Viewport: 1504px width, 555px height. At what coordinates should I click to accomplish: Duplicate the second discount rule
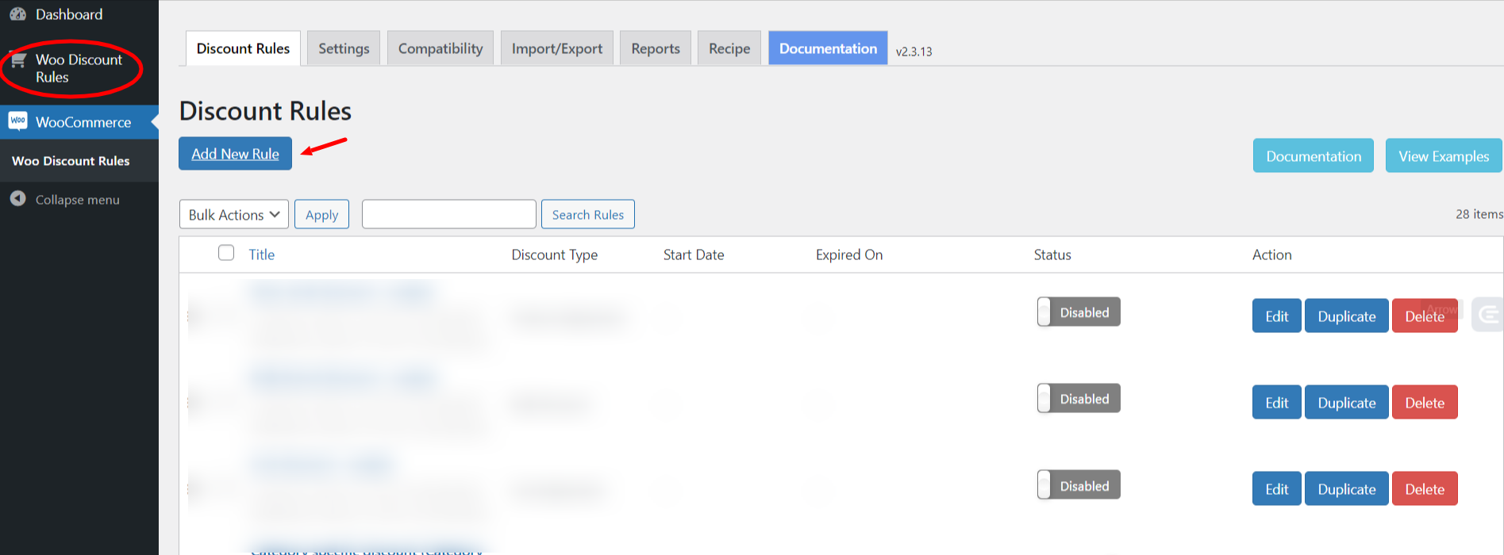tap(1347, 402)
